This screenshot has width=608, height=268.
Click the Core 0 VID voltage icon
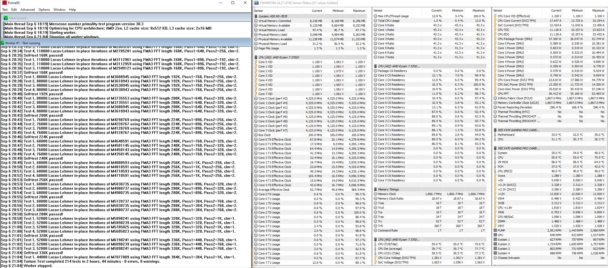tap(256, 62)
